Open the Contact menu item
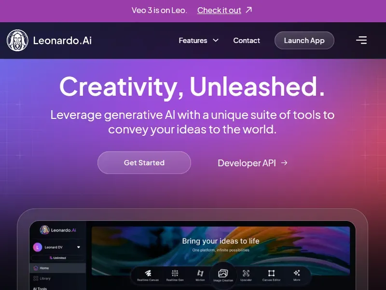The height and width of the screenshot is (290, 386). tap(247, 41)
